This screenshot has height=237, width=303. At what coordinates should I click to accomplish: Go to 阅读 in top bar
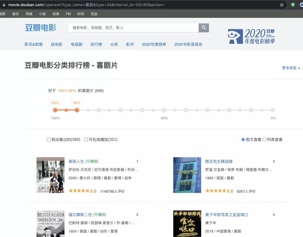coord(56,14)
